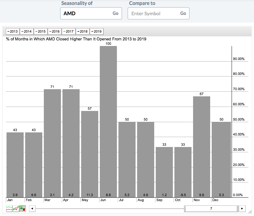This screenshot has width=254, height=216.
Task: Click the right scroll arrow of the year slider
Action: point(242,208)
